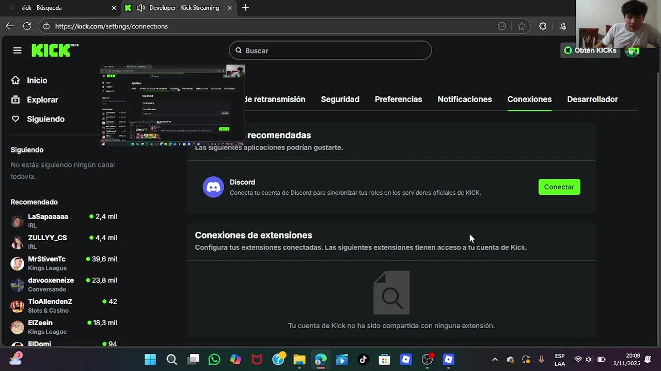Open Microsoft Store from taskbar
The image size is (661, 371).
384,360
